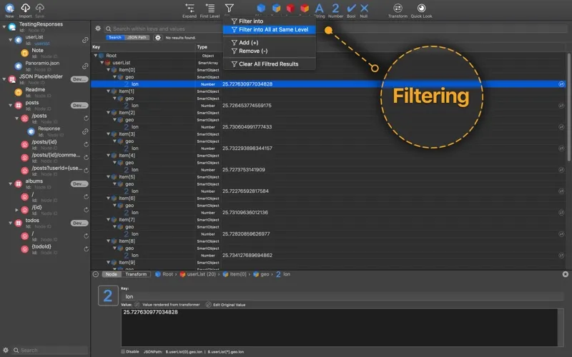The height and width of the screenshot is (357, 572).
Task: Switch to JSON Path mode toggle
Action: pyautogui.click(x=137, y=38)
